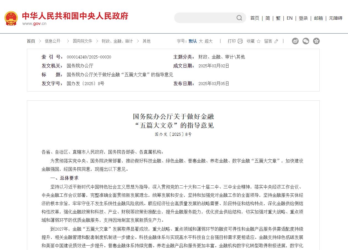Share to WeChat via the WeChat icon
348x250 pixels.
306,41
